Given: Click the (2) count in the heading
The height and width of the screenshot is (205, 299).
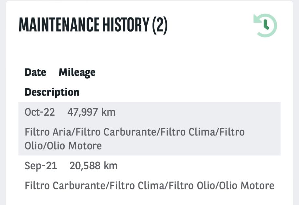Looking at the screenshot, I should click(160, 25).
